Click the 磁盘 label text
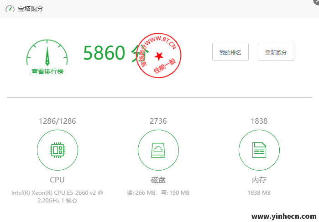Viewport: 319px width, 222px height. click(158, 180)
